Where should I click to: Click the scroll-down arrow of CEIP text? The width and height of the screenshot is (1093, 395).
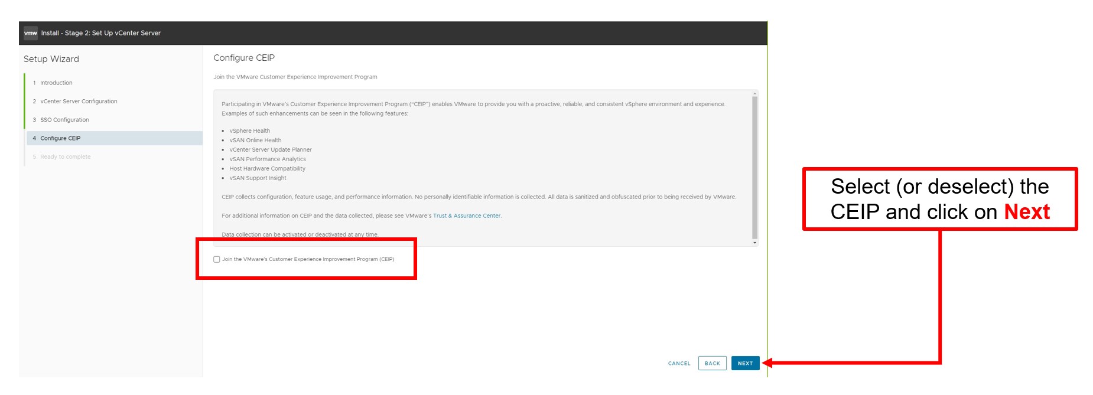pyautogui.click(x=754, y=243)
